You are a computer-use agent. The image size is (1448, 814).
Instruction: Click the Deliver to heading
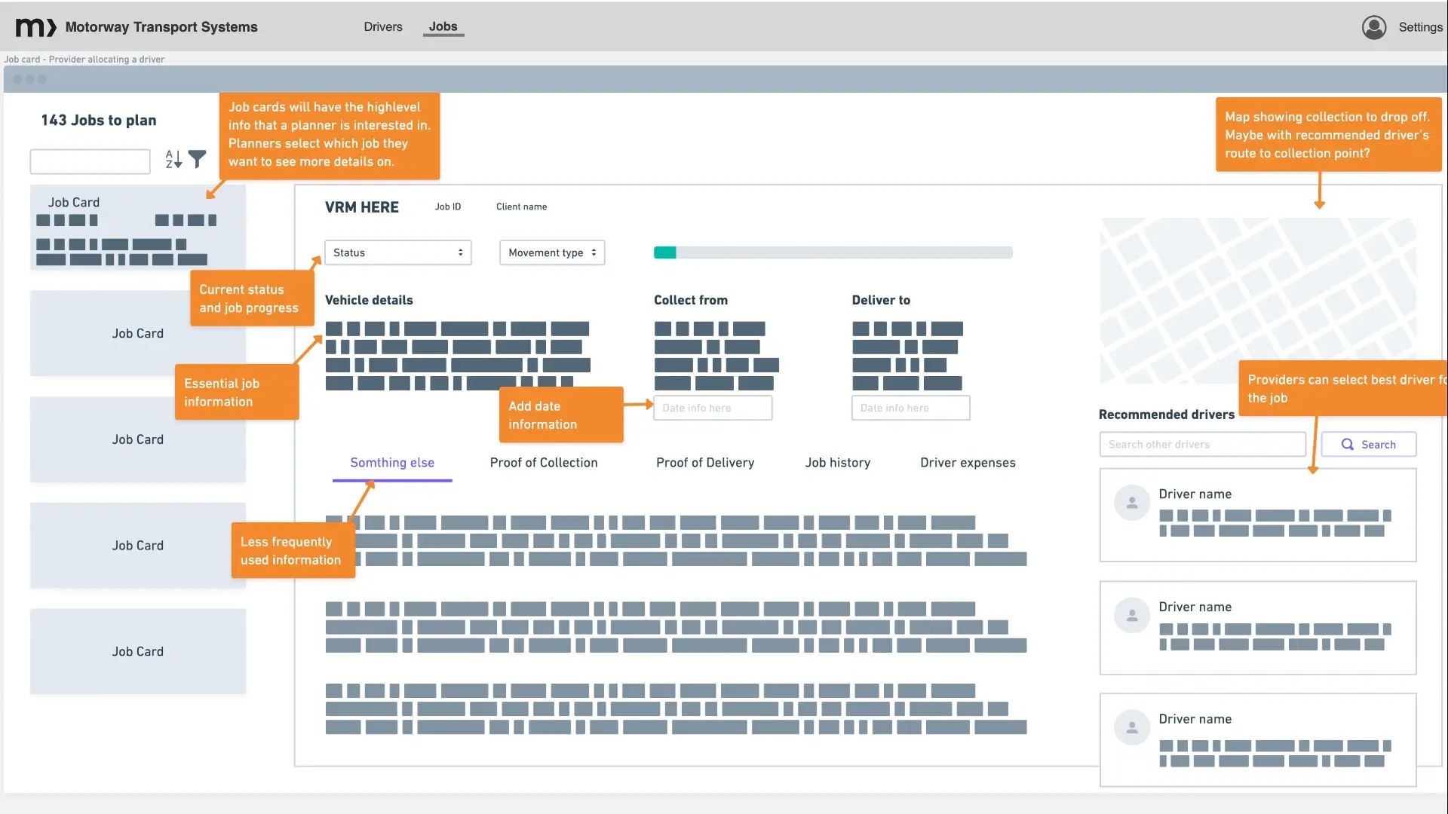[x=881, y=300]
